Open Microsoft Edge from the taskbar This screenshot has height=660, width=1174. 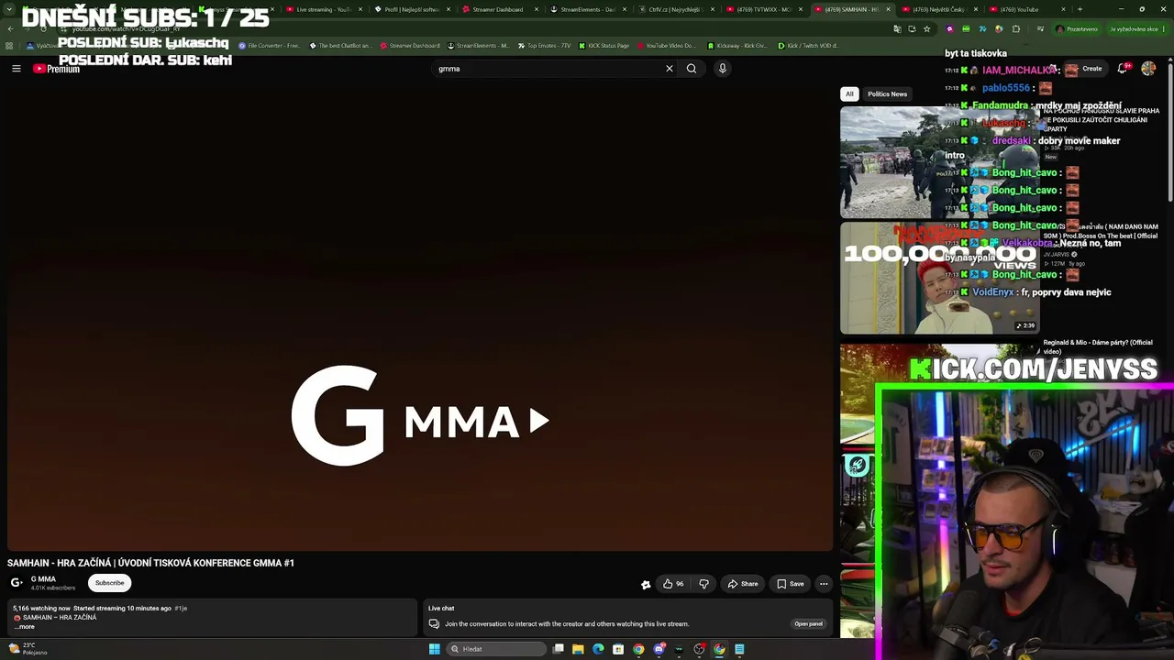coord(598,649)
